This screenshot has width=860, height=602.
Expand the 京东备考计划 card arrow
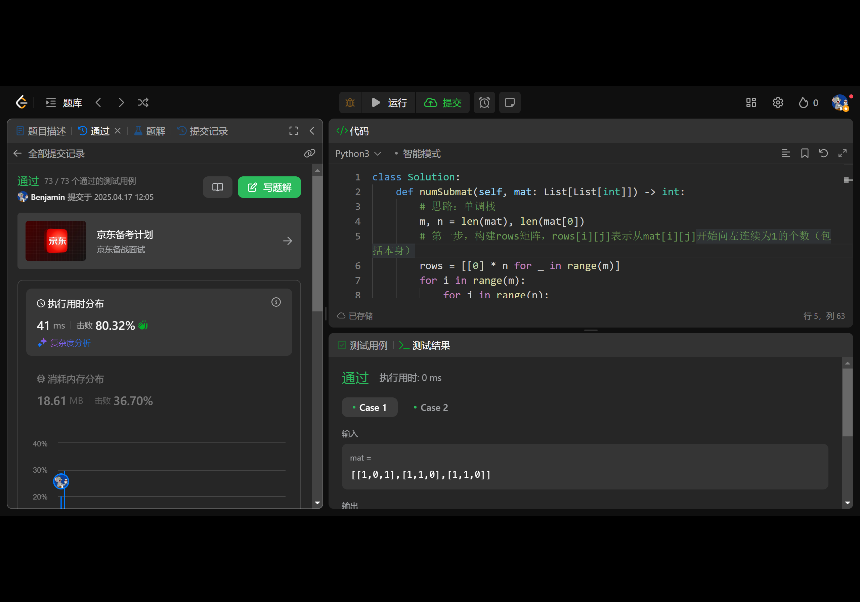pyautogui.click(x=287, y=241)
